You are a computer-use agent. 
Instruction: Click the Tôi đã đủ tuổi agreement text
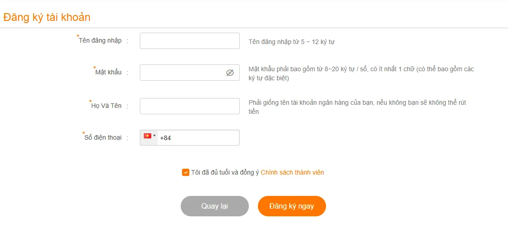point(225,172)
